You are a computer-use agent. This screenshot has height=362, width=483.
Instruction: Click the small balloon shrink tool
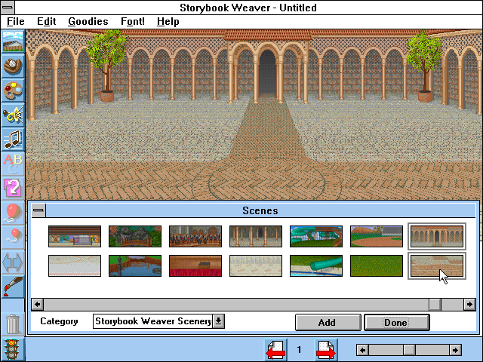coord(13,238)
